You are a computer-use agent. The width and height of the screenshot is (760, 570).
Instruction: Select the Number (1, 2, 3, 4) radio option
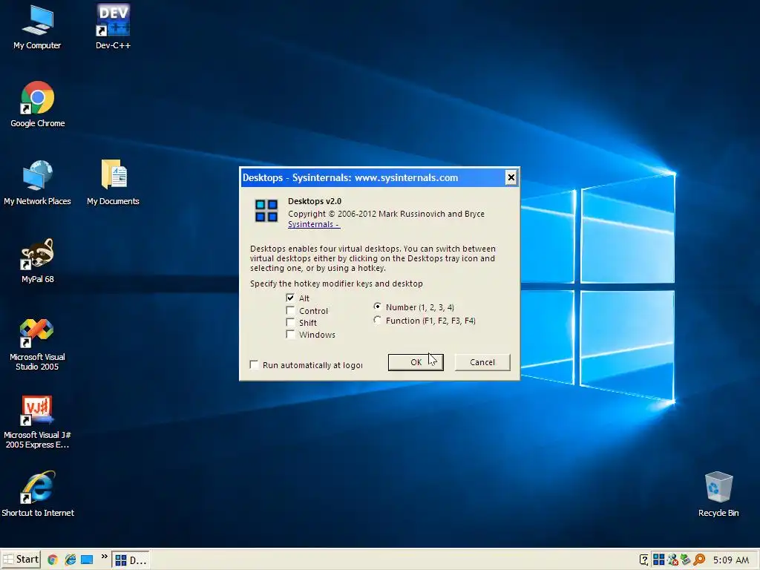coord(377,307)
